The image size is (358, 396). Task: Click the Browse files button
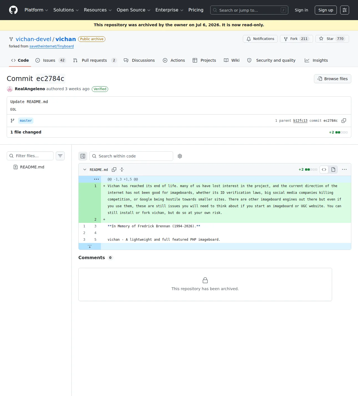pyautogui.click(x=333, y=79)
